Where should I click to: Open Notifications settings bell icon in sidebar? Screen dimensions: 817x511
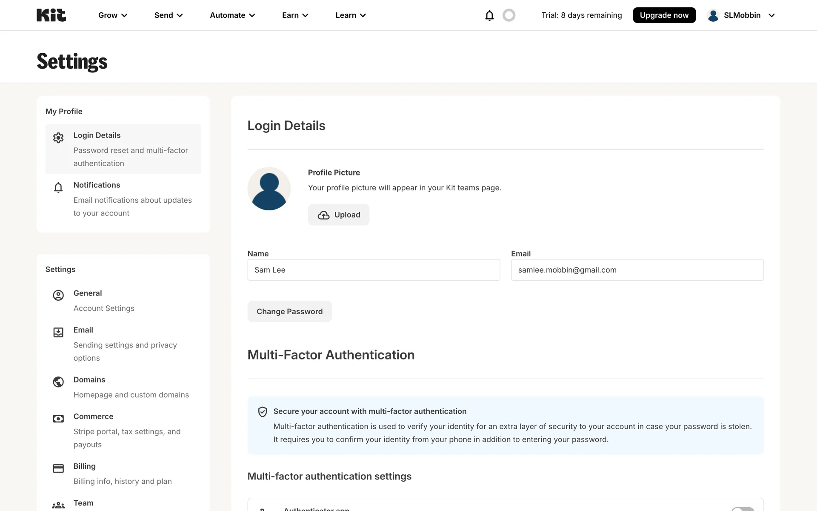58,187
